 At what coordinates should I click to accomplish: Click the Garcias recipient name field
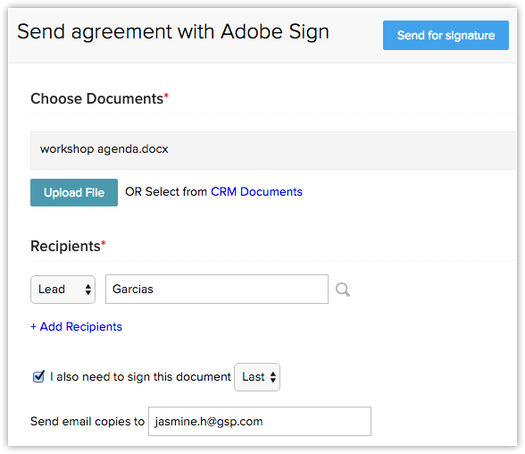(x=217, y=290)
